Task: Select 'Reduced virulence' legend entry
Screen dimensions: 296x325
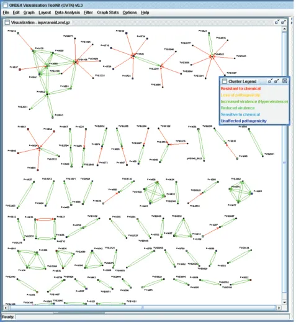Action: [238, 108]
